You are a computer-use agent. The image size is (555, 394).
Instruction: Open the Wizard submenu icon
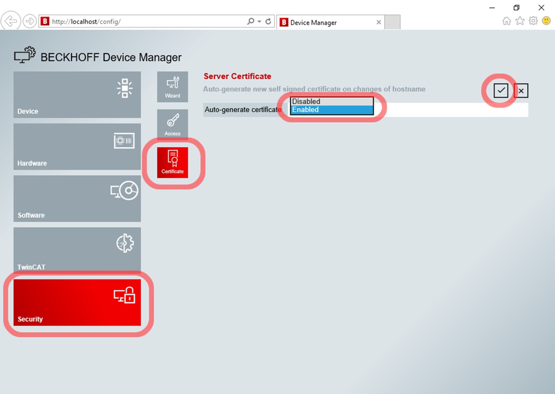(x=172, y=87)
